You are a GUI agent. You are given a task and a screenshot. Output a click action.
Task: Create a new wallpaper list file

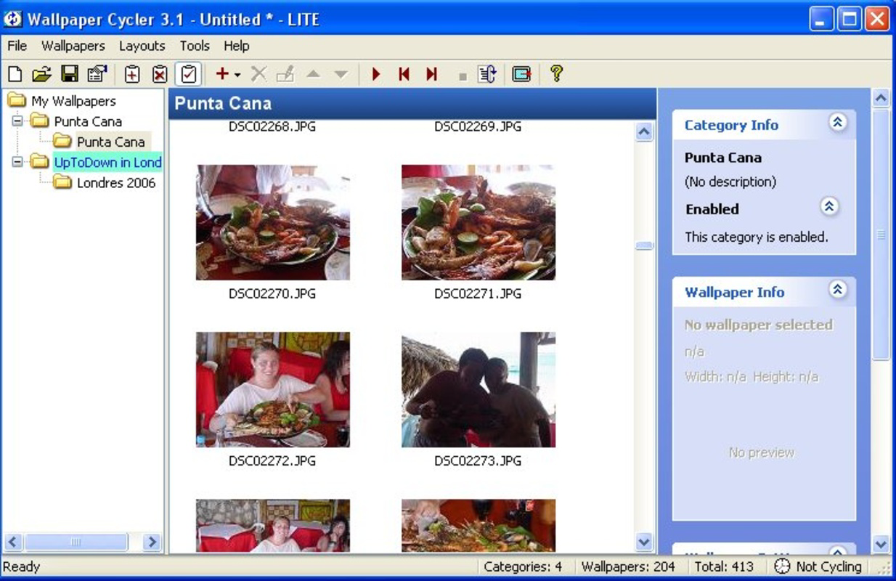[15, 73]
